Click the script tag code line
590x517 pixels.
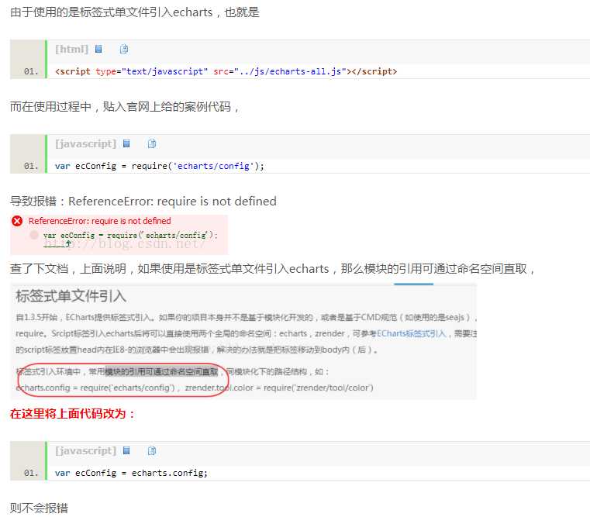tap(226, 71)
